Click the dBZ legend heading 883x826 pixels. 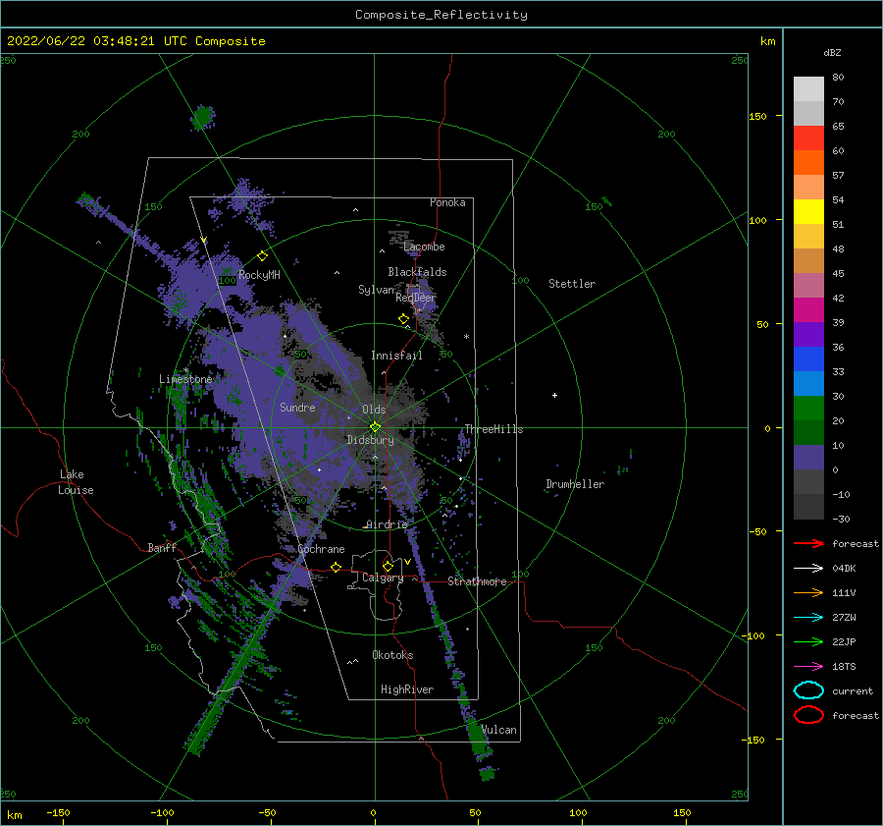pos(832,52)
